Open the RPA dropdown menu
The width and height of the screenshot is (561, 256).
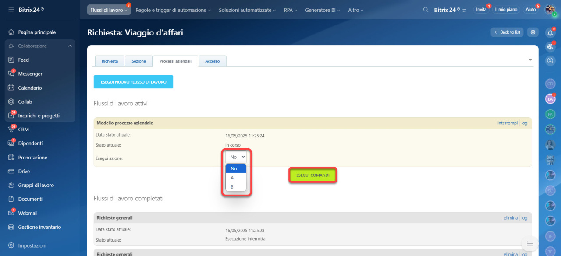pos(291,10)
